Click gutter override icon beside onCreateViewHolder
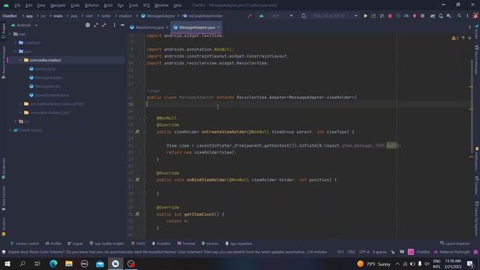480x270 pixels. click(137, 132)
